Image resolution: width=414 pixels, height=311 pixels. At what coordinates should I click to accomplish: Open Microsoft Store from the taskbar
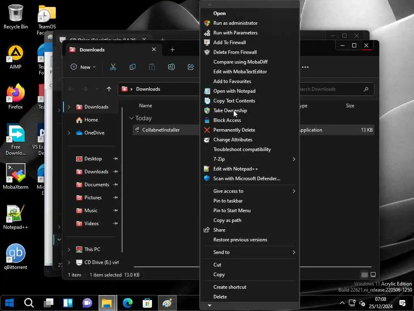click(147, 303)
